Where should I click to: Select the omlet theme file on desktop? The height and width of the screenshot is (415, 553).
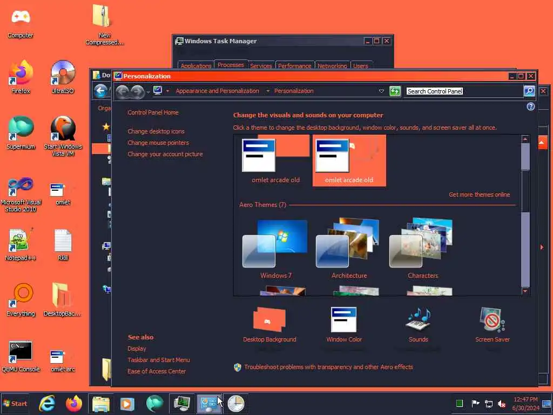coord(63,193)
